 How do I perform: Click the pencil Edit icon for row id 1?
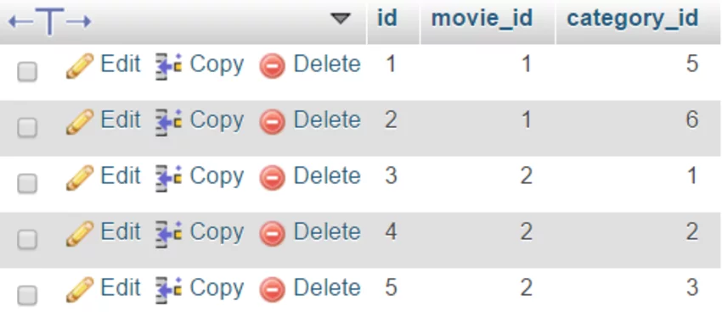[80, 66]
